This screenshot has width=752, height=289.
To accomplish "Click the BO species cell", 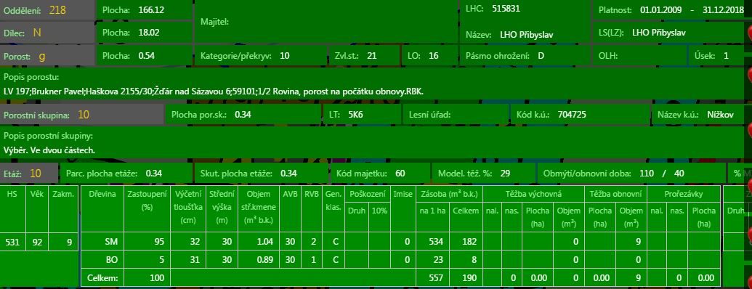I will click(x=102, y=260).
